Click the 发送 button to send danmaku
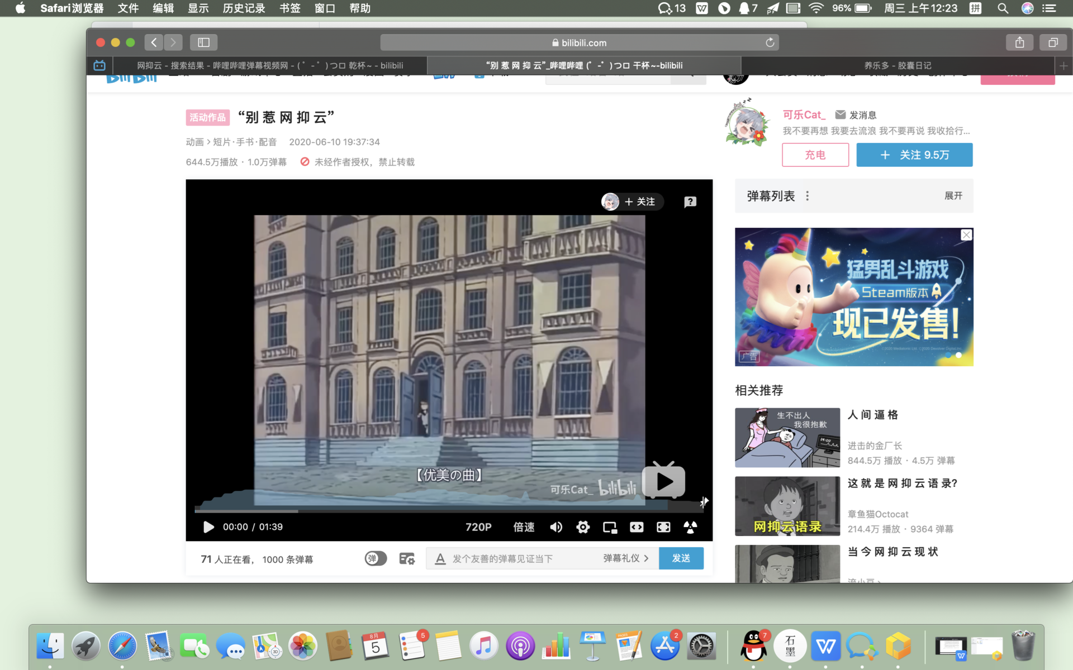The height and width of the screenshot is (670, 1073). pyautogui.click(x=681, y=558)
